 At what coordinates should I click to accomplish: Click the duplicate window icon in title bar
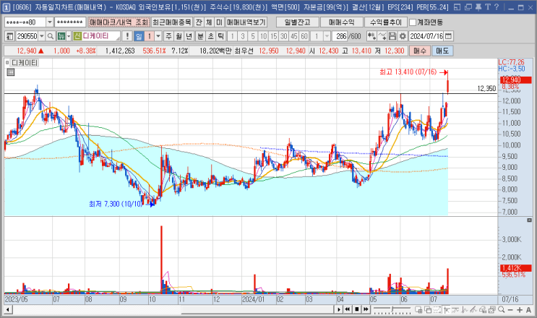point(468,7)
